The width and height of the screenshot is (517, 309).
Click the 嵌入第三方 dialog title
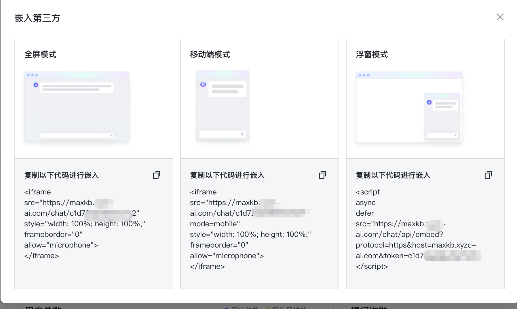click(x=37, y=18)
